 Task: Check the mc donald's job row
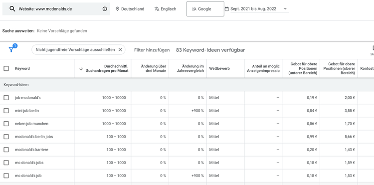(x=6, y=176)
